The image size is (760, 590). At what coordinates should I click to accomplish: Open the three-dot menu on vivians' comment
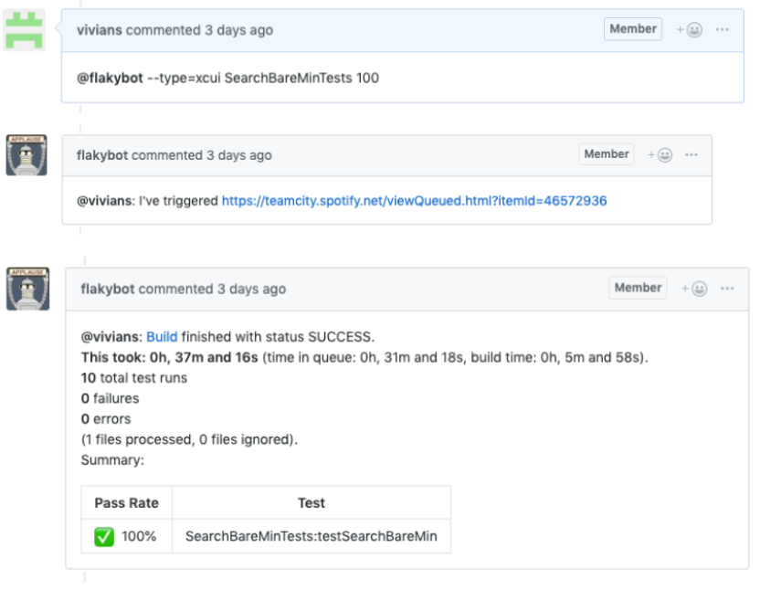[723, 30]
